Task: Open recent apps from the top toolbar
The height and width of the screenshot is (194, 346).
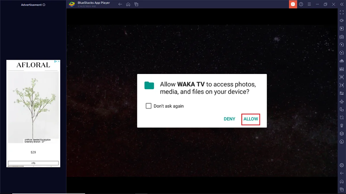Action: click(136, 4)
